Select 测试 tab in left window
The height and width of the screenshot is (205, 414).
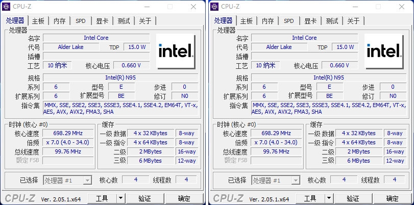[124, 21]
